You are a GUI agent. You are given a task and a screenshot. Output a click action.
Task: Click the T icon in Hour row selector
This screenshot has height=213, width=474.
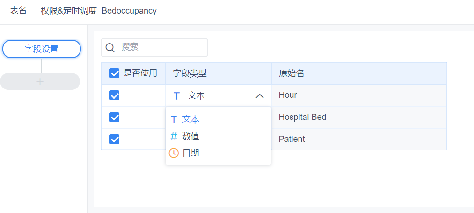point(177,96)
